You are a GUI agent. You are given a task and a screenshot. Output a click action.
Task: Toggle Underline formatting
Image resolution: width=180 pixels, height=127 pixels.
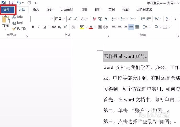(x=45, y=27)
